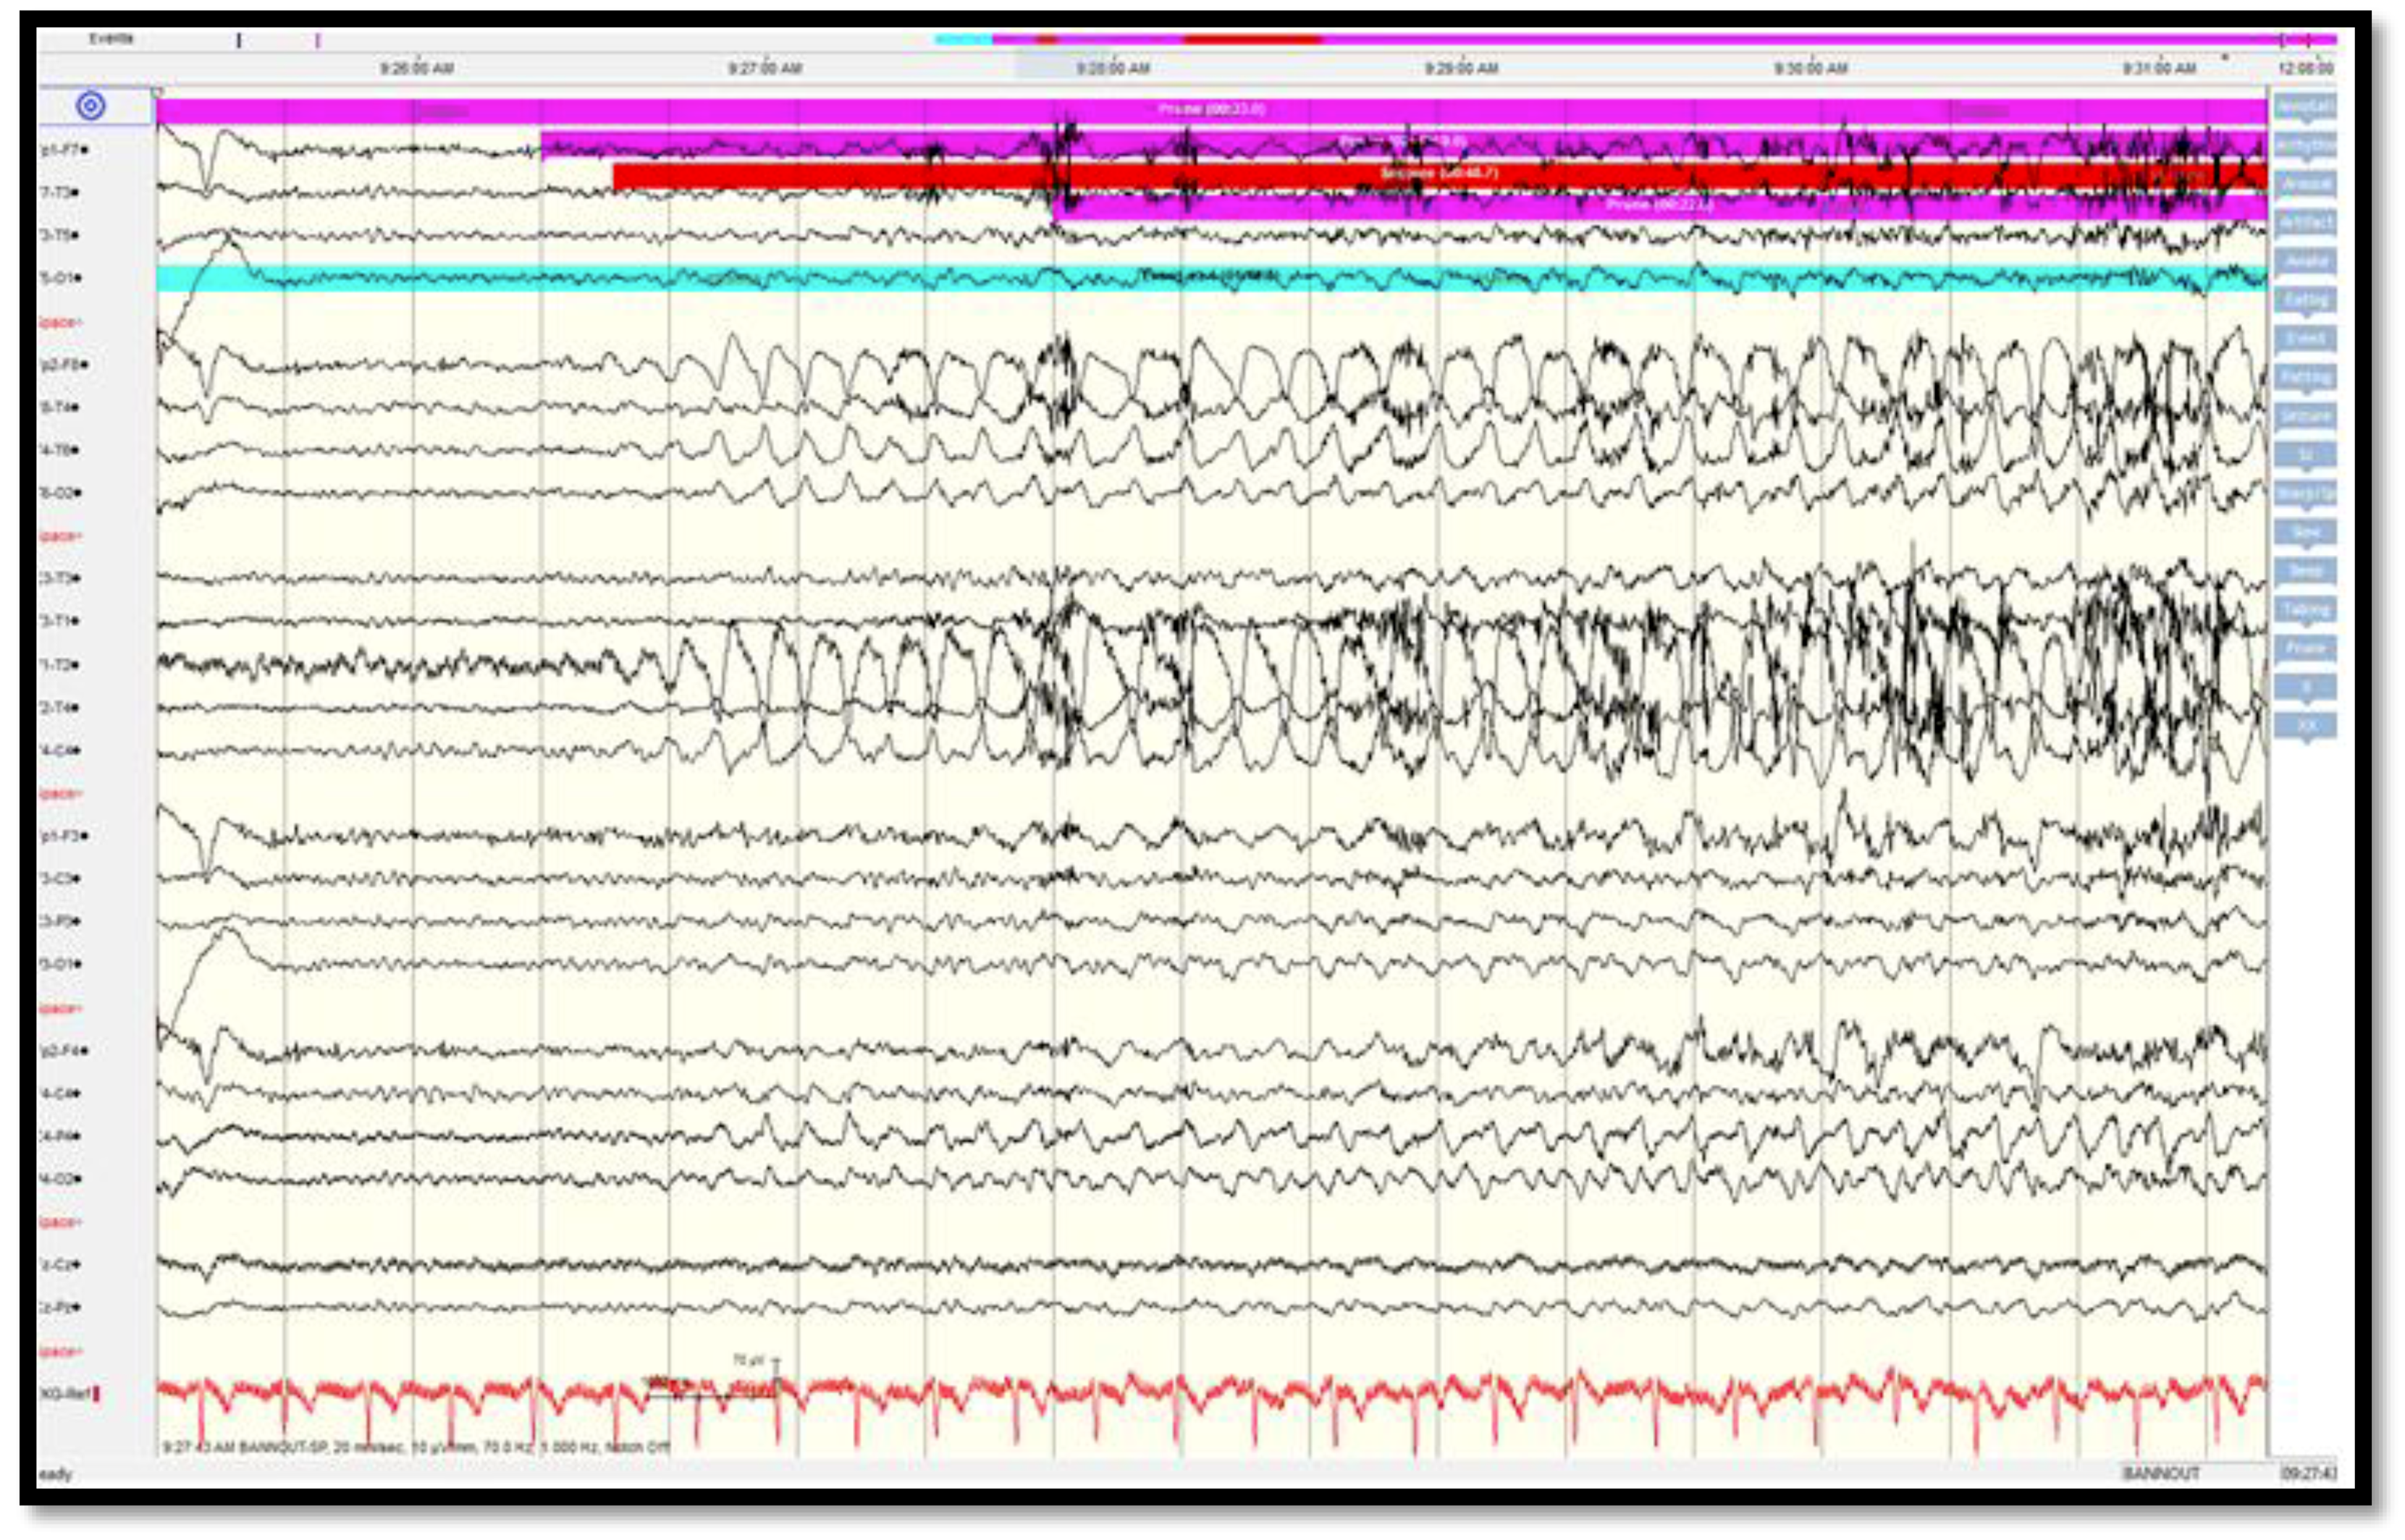Select the Talking annotation button
Viewport: 2405px width, 1540px height.
pyautogui.click(x=2306, y=610)
